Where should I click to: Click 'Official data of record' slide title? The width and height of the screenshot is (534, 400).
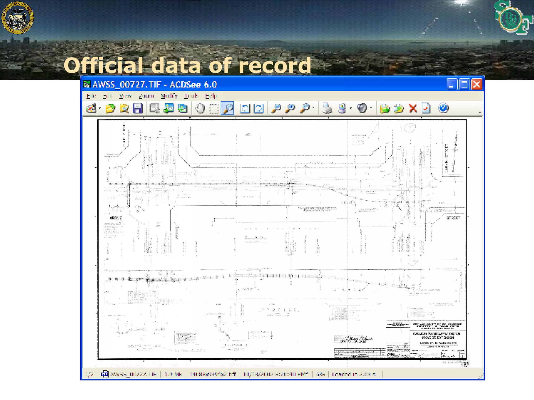pyautogui.click(x=187, y=65)
